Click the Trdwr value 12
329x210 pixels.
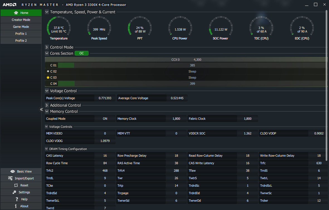319,201
